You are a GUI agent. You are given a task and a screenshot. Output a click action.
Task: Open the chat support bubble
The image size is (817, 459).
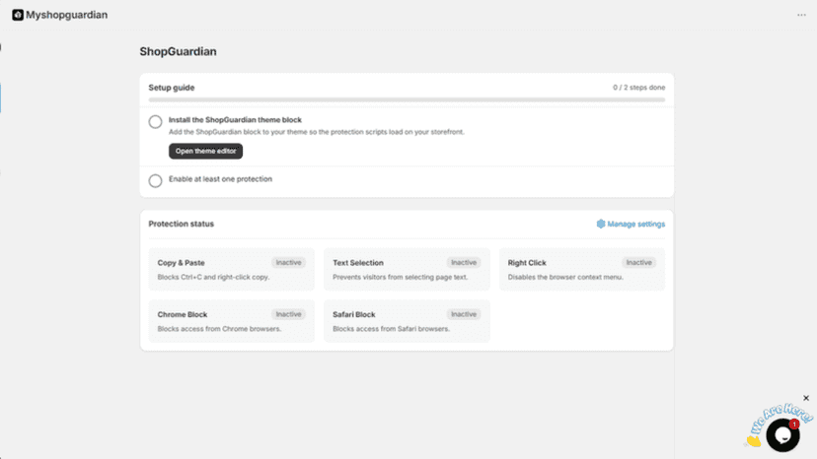pos(782,435)
